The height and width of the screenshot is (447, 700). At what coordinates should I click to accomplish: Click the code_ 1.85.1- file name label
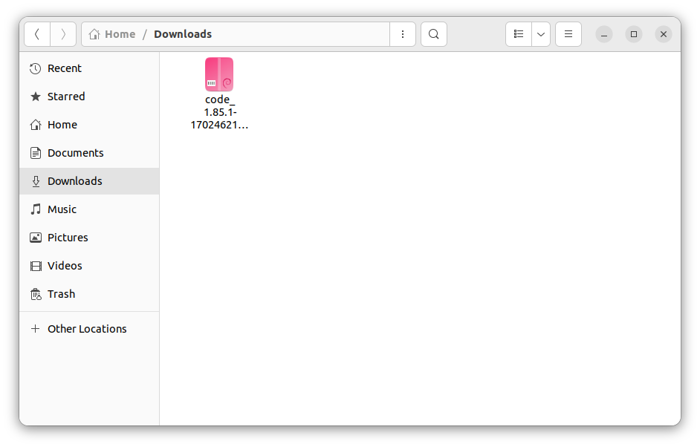point(219,112)
